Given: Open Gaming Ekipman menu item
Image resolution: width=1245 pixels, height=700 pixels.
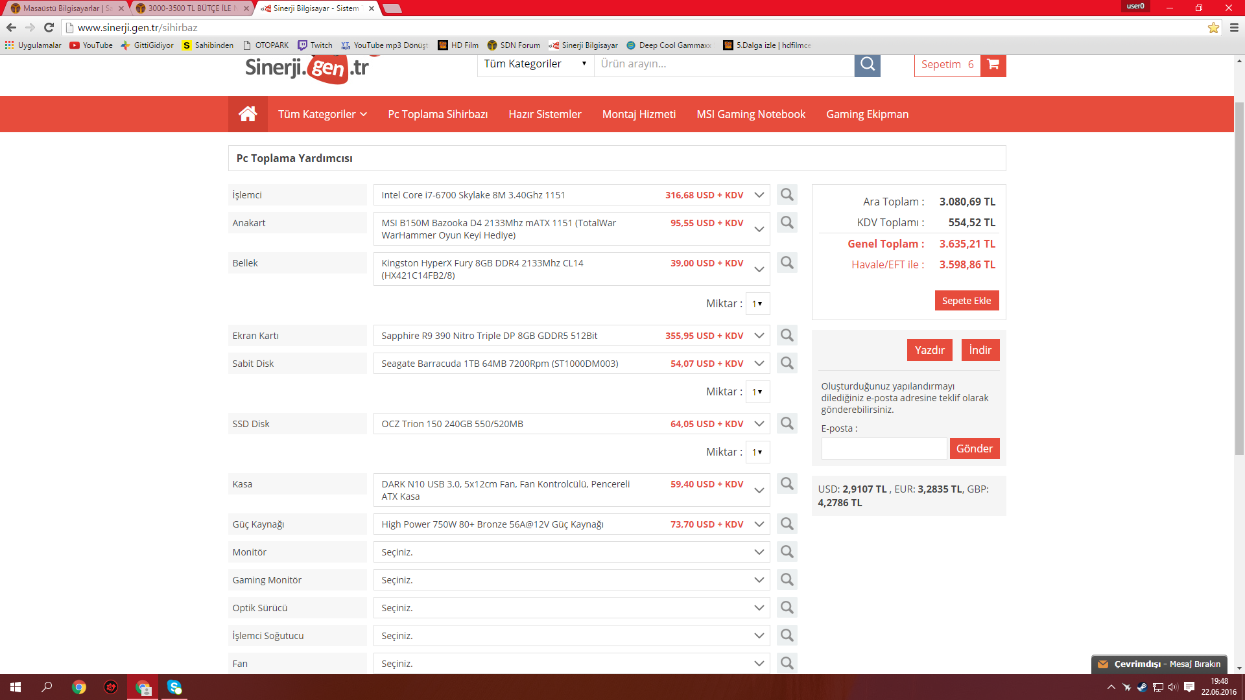Looking at the screenshot, I should click(x=867, y=114).
